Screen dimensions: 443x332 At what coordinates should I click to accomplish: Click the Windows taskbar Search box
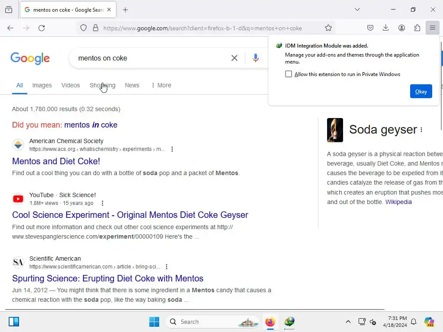[x=212, y=322]
